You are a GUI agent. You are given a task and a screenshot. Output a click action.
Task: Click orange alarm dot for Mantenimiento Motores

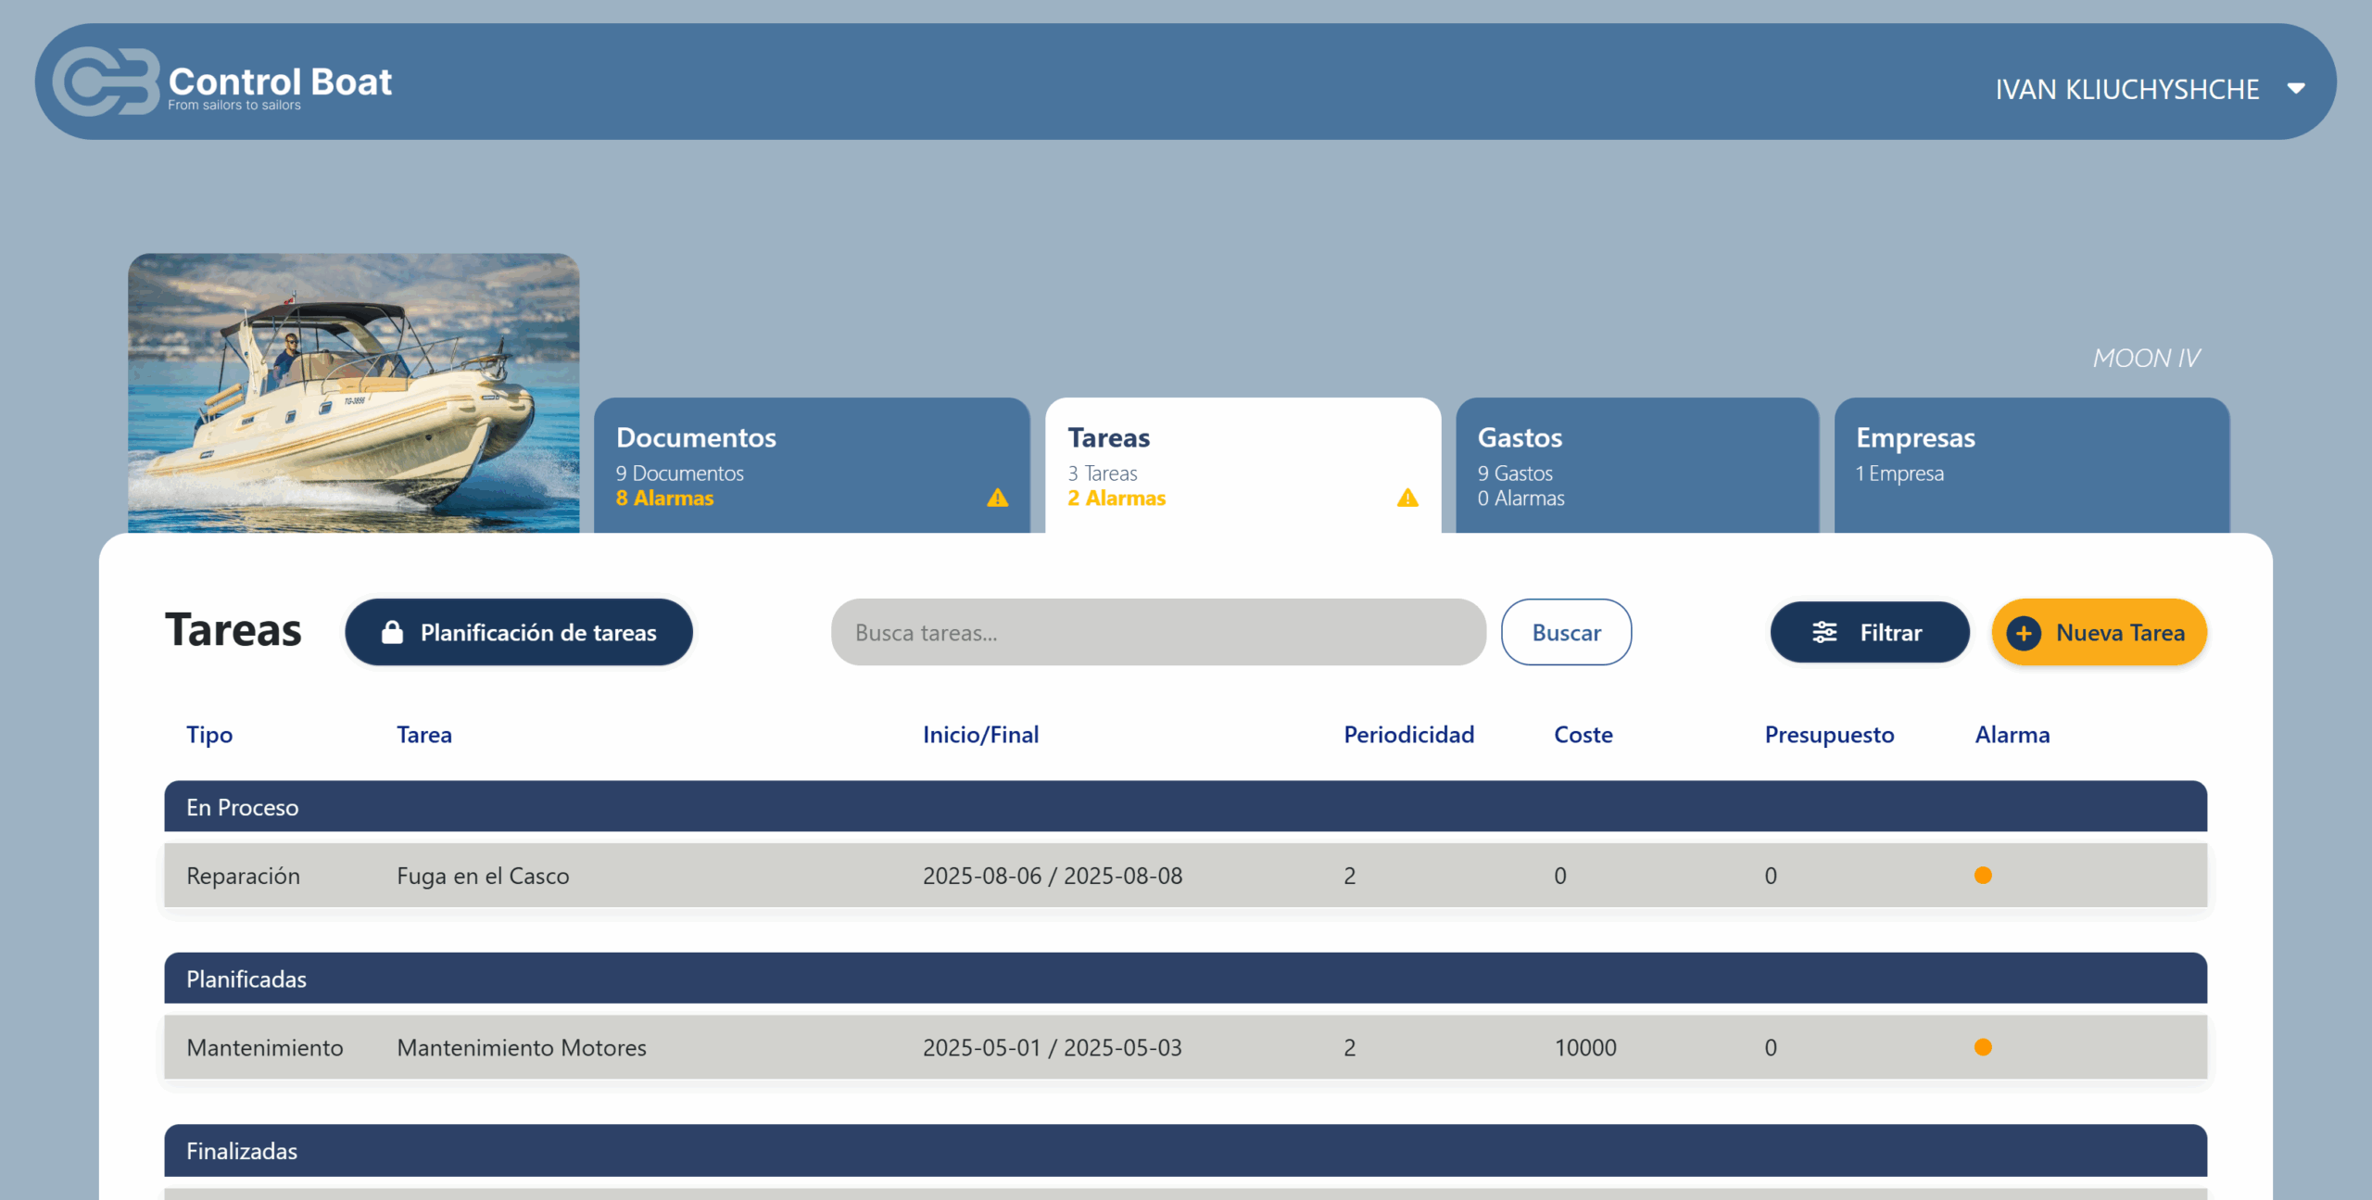coord(1983,1047)
